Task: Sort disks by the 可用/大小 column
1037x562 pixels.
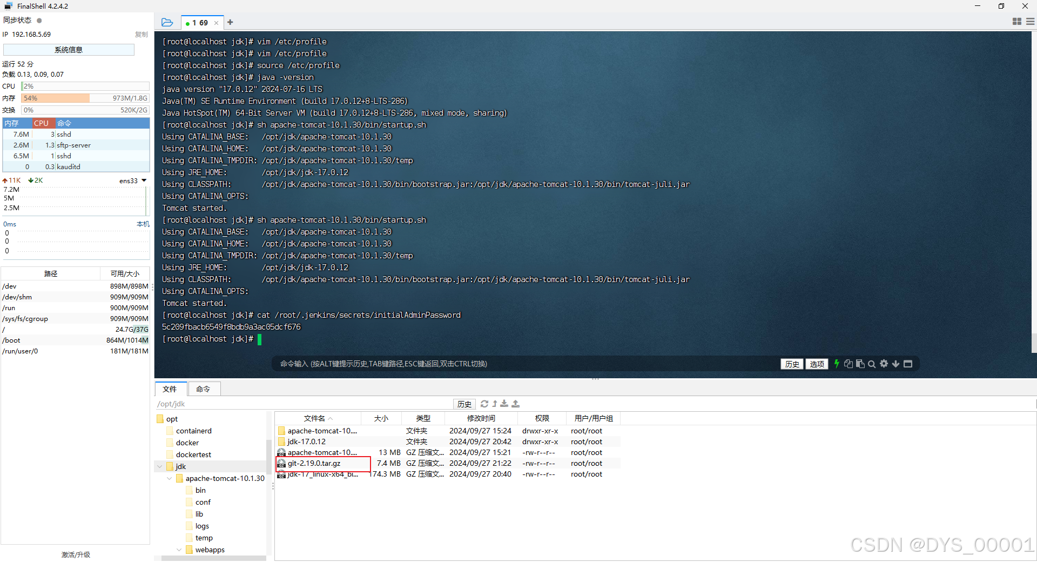Action: pos(125,273)
